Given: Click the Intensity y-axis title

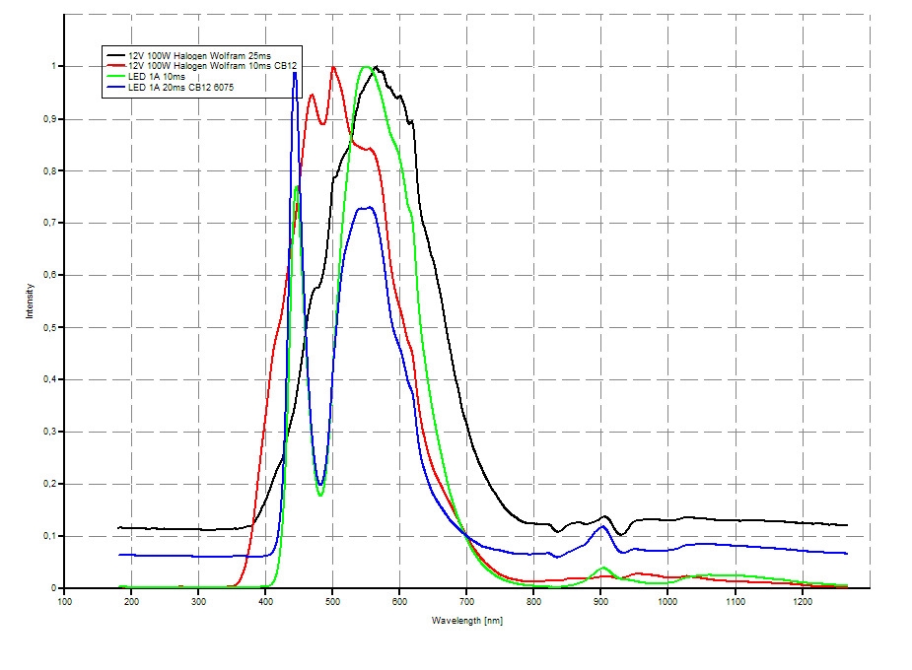Looking at the screenshot, I should point(31,301).
